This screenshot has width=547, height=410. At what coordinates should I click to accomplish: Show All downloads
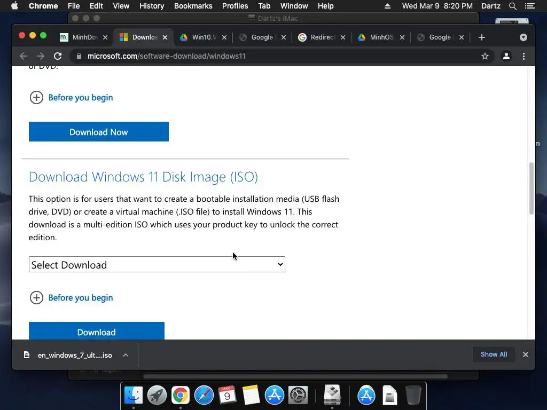(494, 354)
